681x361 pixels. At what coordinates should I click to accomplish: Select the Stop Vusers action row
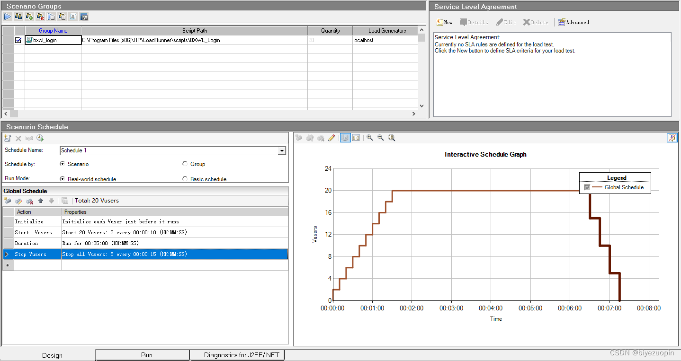(x=145, y=254)
